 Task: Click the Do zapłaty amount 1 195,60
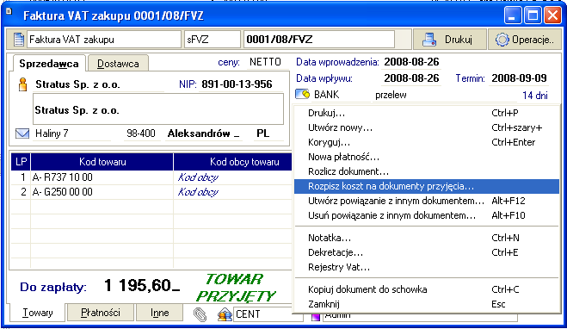(x=142, y=286)
